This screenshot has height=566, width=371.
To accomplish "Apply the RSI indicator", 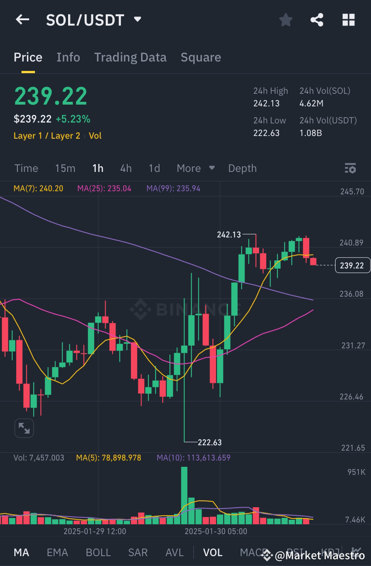I will coord(296,552).
